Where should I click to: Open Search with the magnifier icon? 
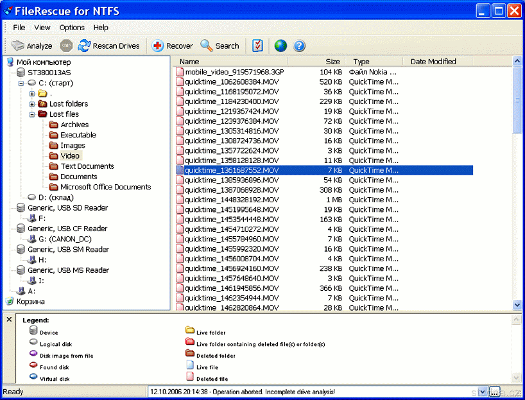tap(207, 46)
